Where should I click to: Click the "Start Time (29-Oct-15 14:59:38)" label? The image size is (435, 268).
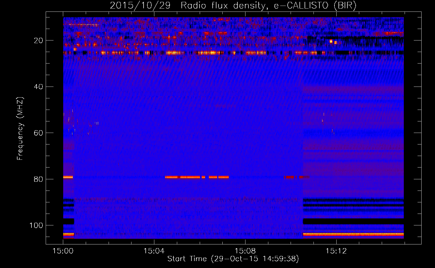click(x=233, y=259)
